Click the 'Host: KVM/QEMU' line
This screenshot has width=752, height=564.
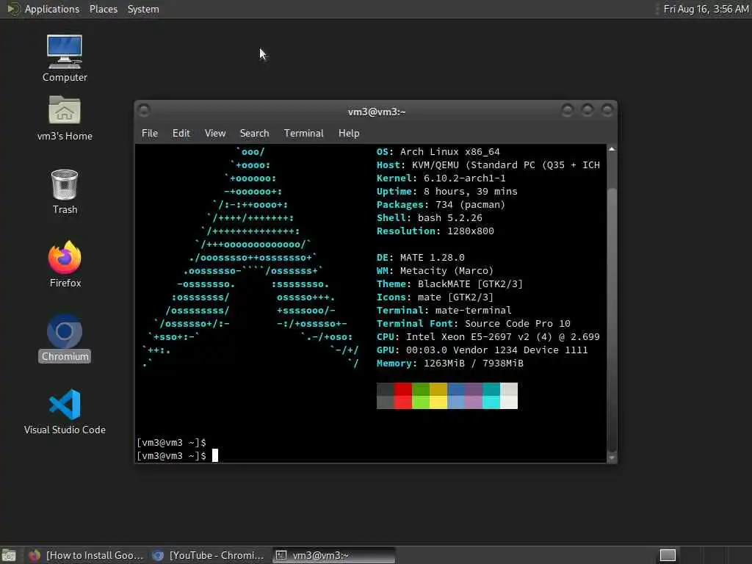(488, 165)
